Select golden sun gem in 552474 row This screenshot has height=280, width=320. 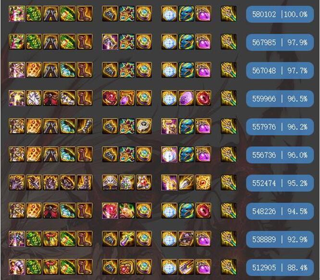point(203,183)
